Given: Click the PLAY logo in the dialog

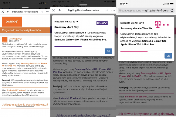Looking at the screenshot, I should pos(102,23).
